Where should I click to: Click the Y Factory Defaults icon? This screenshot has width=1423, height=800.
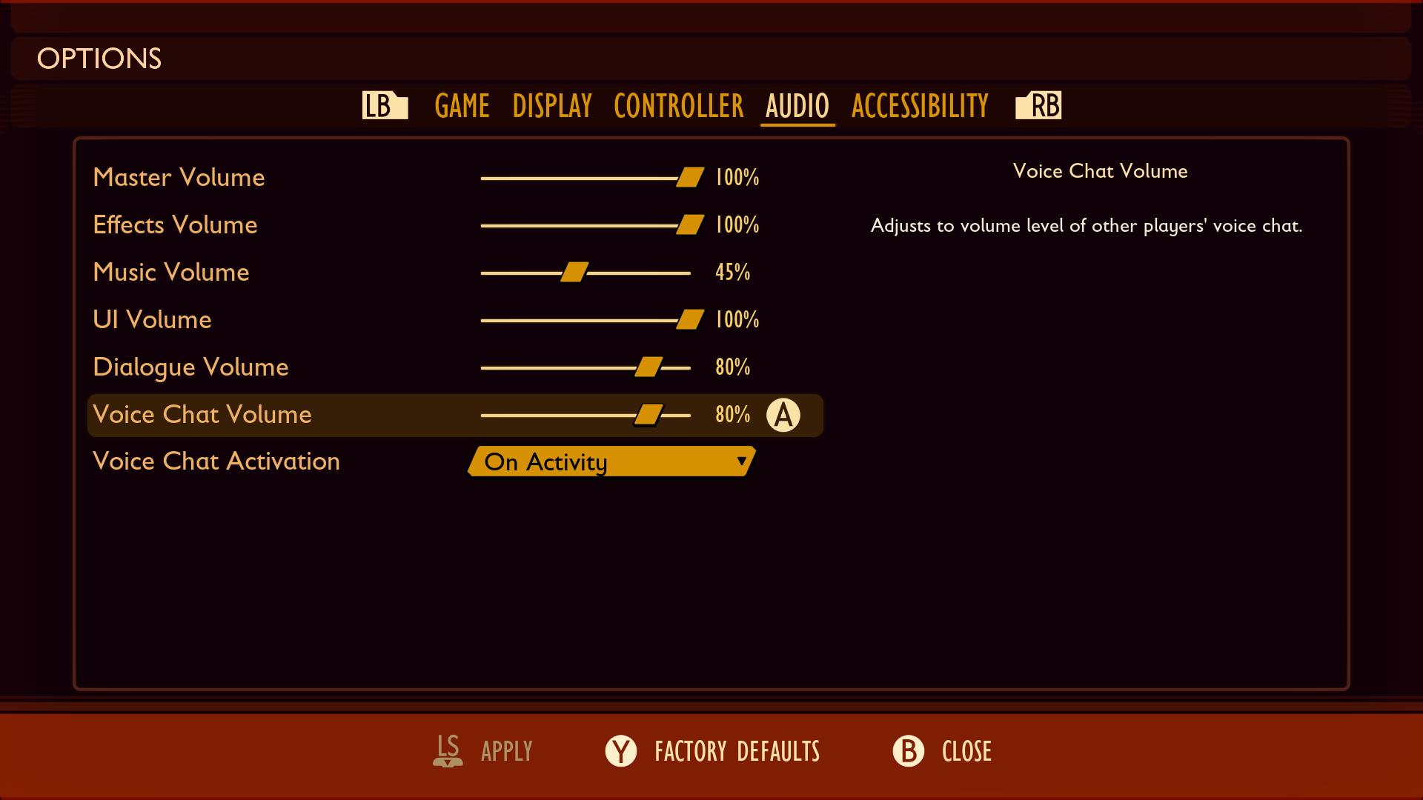(x=620, y=750)
